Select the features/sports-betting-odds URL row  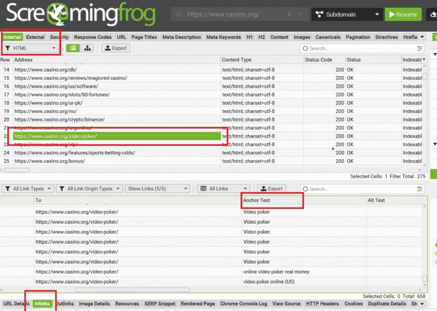coord(117,153)
